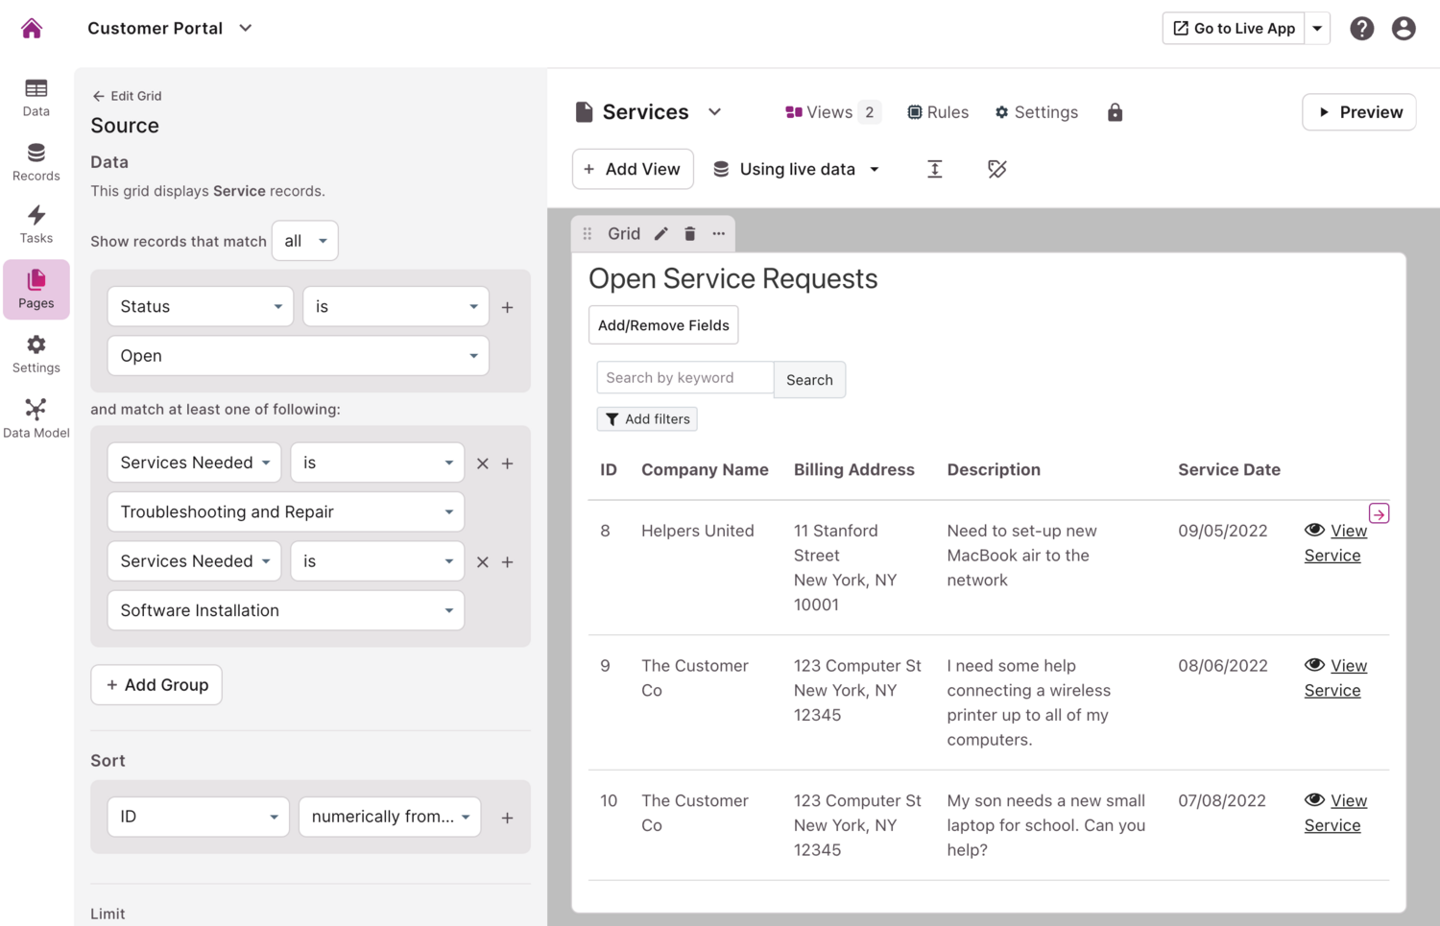The height and width of the screenshot is (926, 1440).
Task: Open Grid more options ellipsis
Action: [718, 233]
